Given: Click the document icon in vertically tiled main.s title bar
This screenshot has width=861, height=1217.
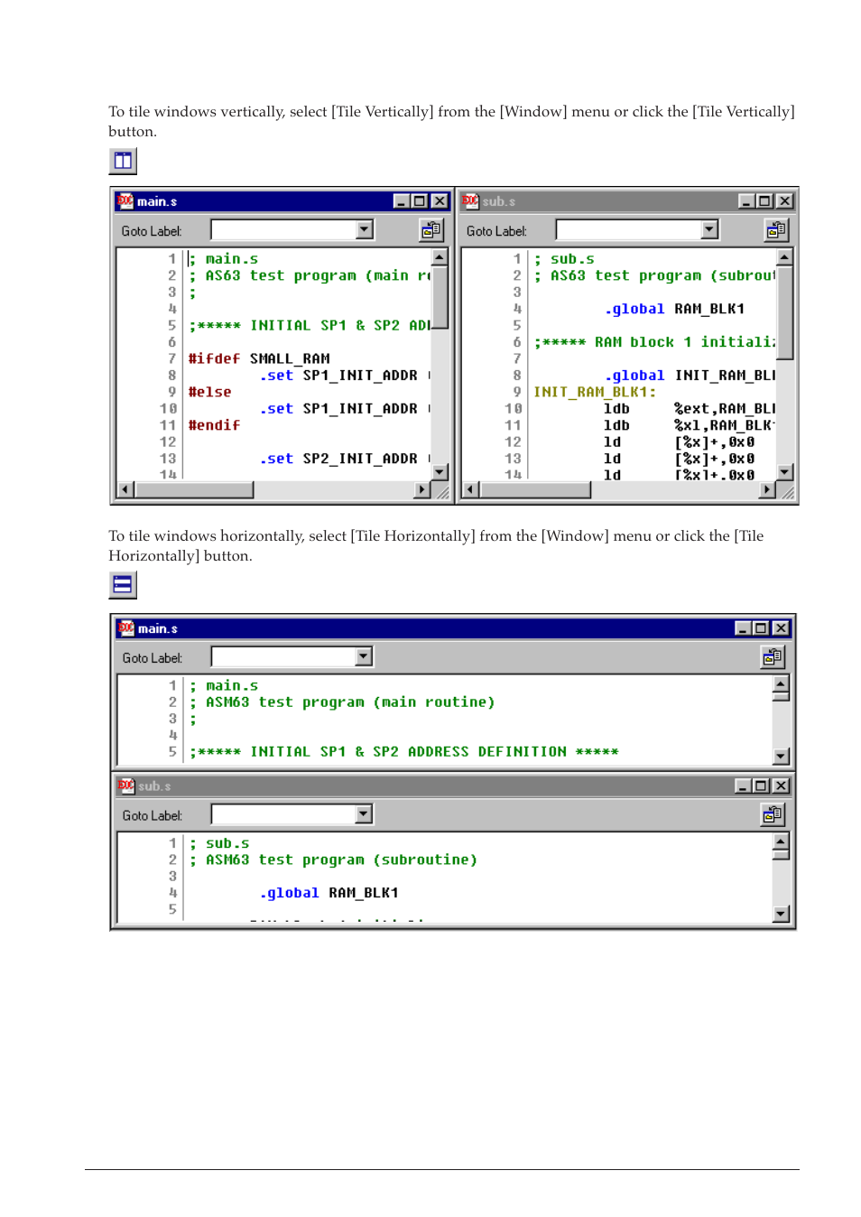Looking at the screenshot, I should pyautogui.click(x=125, y=201).
